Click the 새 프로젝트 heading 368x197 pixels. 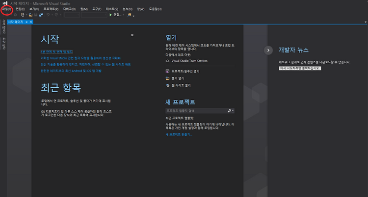click(x=180, y=102)
